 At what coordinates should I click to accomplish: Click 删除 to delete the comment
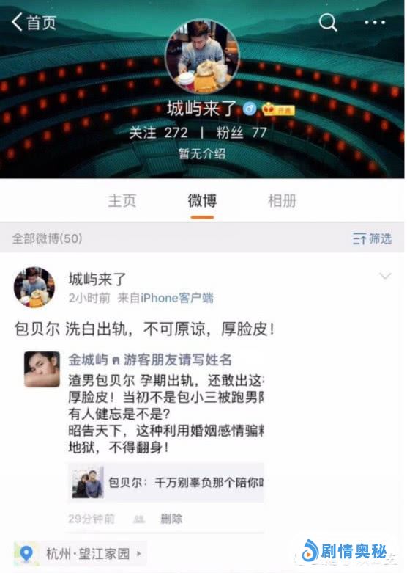point(171,519)
